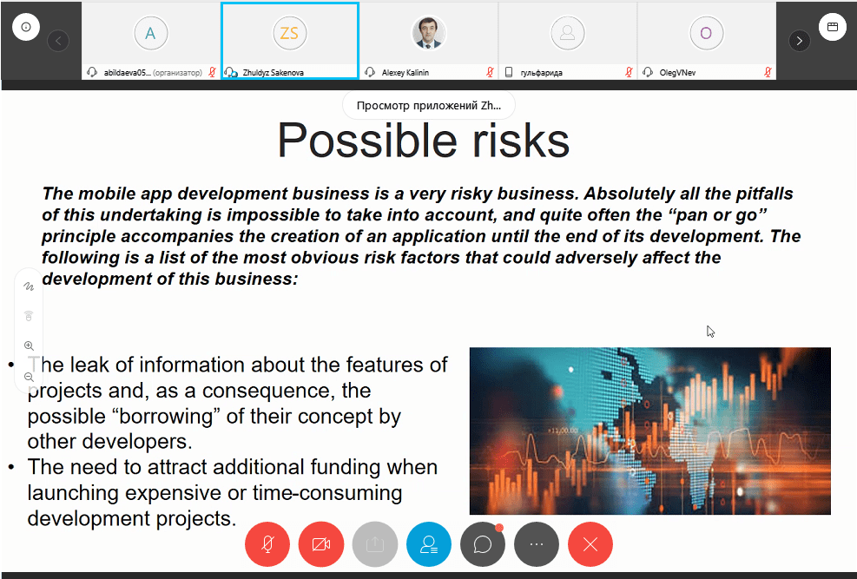This screenshot has height=579, width=857.
Task: Click the name label 'Alexey Kalinin'
Action: 405,73
